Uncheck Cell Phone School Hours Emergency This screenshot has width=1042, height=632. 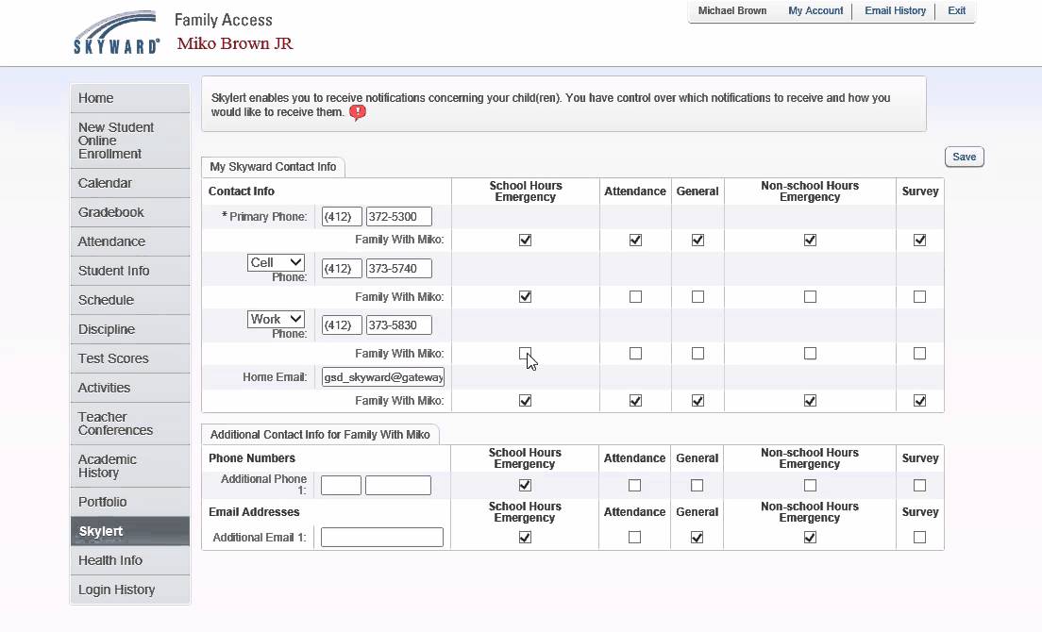[x=525, y=297]
